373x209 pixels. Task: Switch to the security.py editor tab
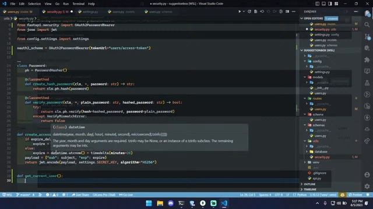pyautogui.click(x=57, y=12)
